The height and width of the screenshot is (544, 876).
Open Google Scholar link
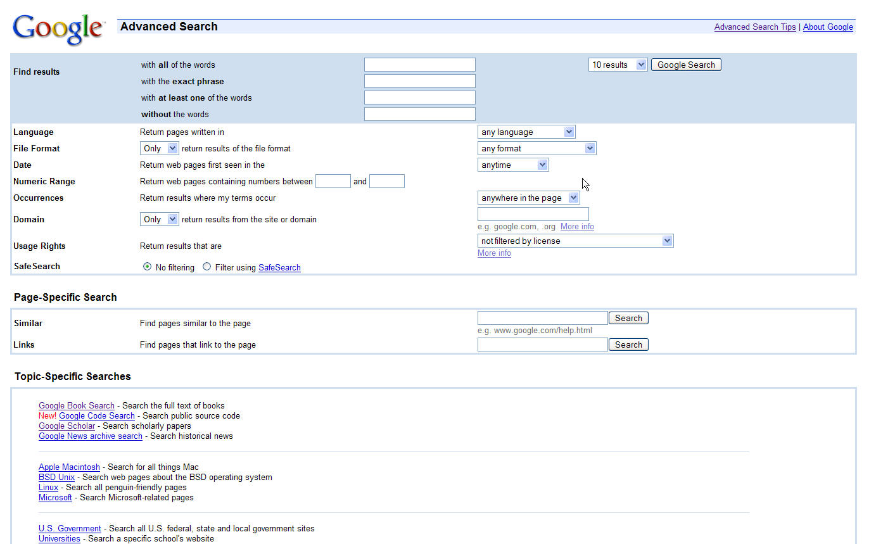[67, 426]
